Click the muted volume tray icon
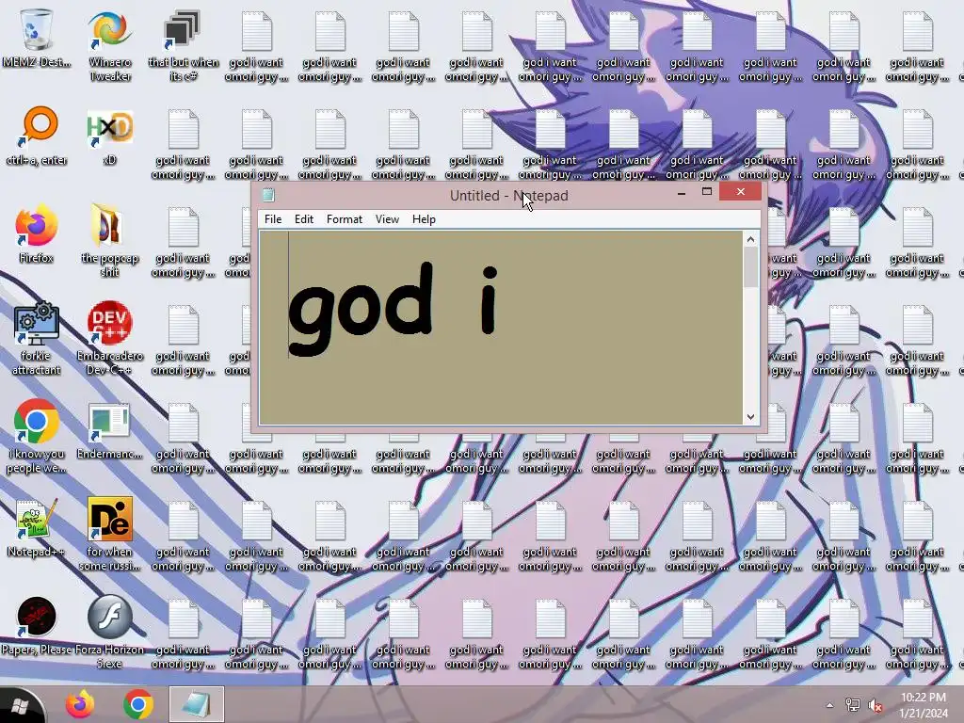Viewport: 964px width, 723px height. pos(876,705)
